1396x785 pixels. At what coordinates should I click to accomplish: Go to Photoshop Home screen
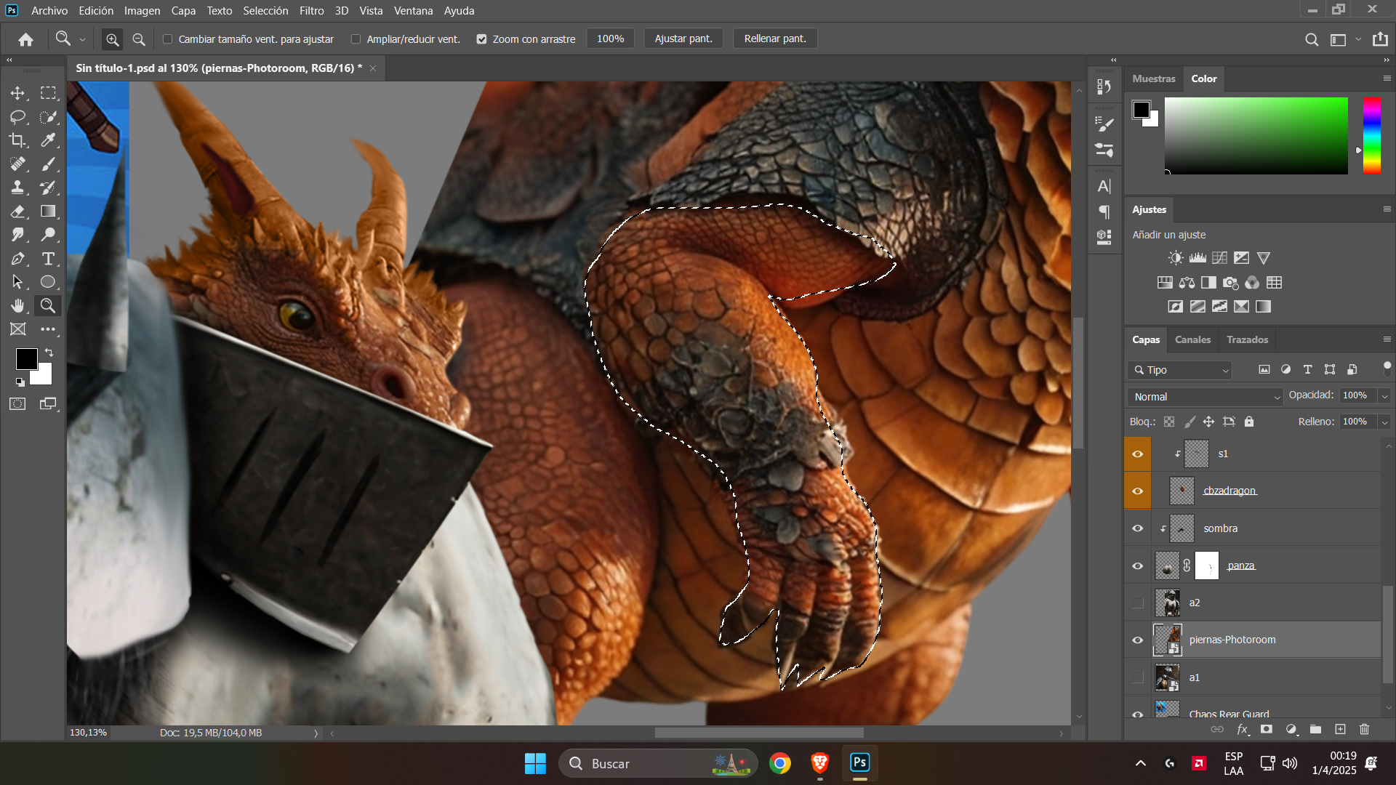click(x=26, y=39)
